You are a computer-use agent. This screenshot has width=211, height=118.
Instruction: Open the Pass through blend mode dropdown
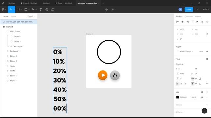pyautogui.click(x=186, y=51)
